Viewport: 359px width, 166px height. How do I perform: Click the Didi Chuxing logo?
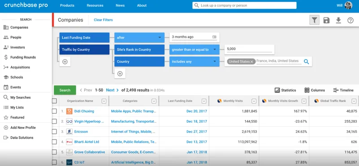coord(70,111)
